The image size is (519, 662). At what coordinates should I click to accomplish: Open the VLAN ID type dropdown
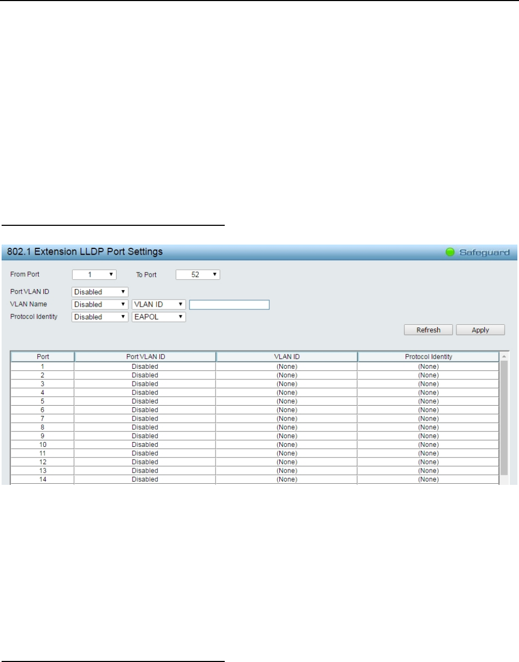pos(159,305)
